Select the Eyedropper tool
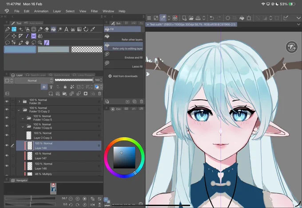Image resolution: width=302 pixels, height=208 pixels. 93,29
